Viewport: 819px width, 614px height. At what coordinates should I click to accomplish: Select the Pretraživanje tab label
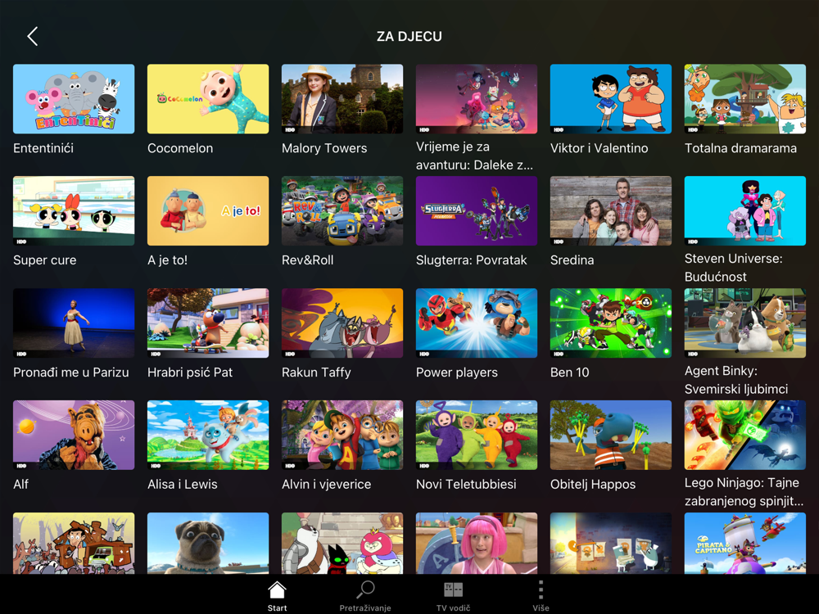(x=365, y=607)
